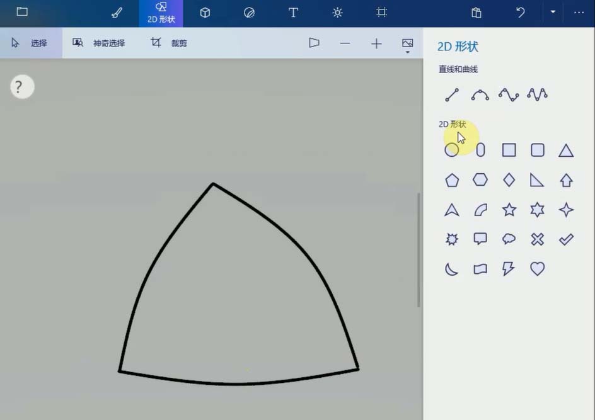Open the more options ellipsis

[x=579, y=13]
